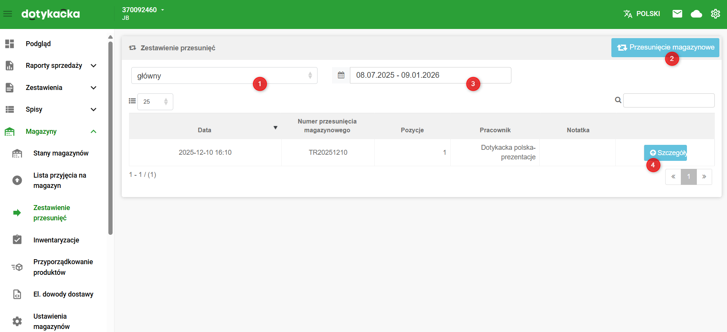Click the language translate icon

[x=628, y=14]
